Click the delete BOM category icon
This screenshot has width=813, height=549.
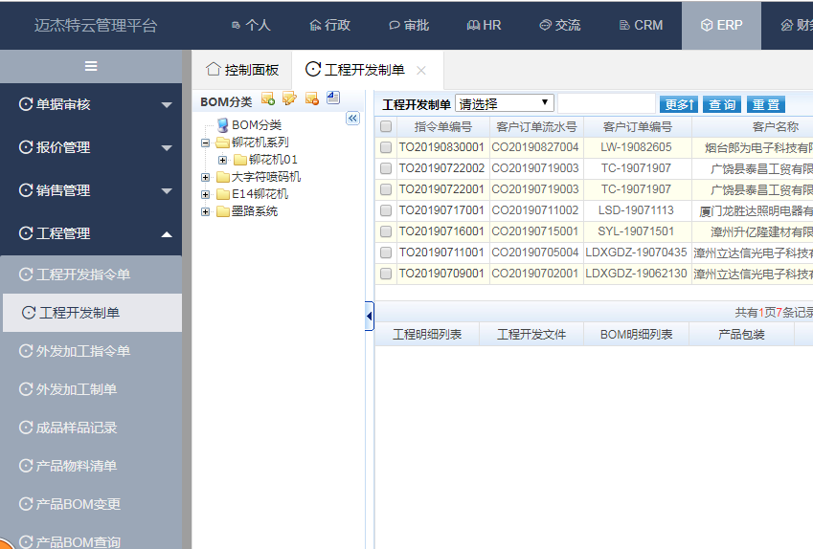tap(311, 99)
